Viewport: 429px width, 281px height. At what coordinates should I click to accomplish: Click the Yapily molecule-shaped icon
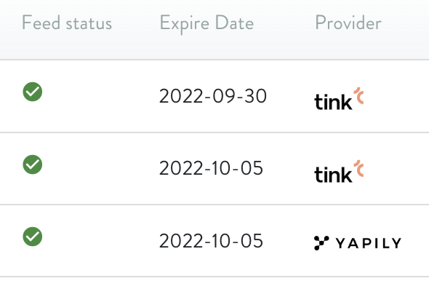321,243
